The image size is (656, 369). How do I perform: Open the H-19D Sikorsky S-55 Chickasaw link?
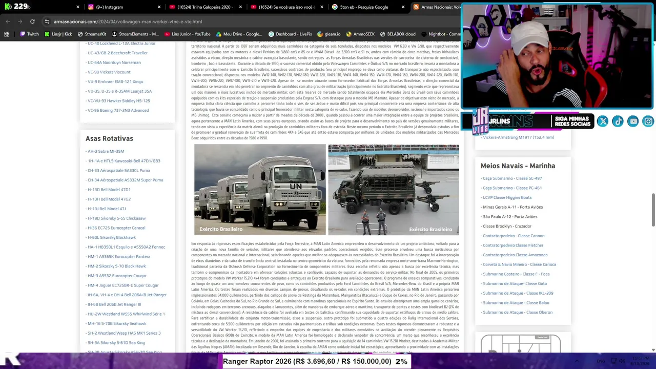coord(116,218)
